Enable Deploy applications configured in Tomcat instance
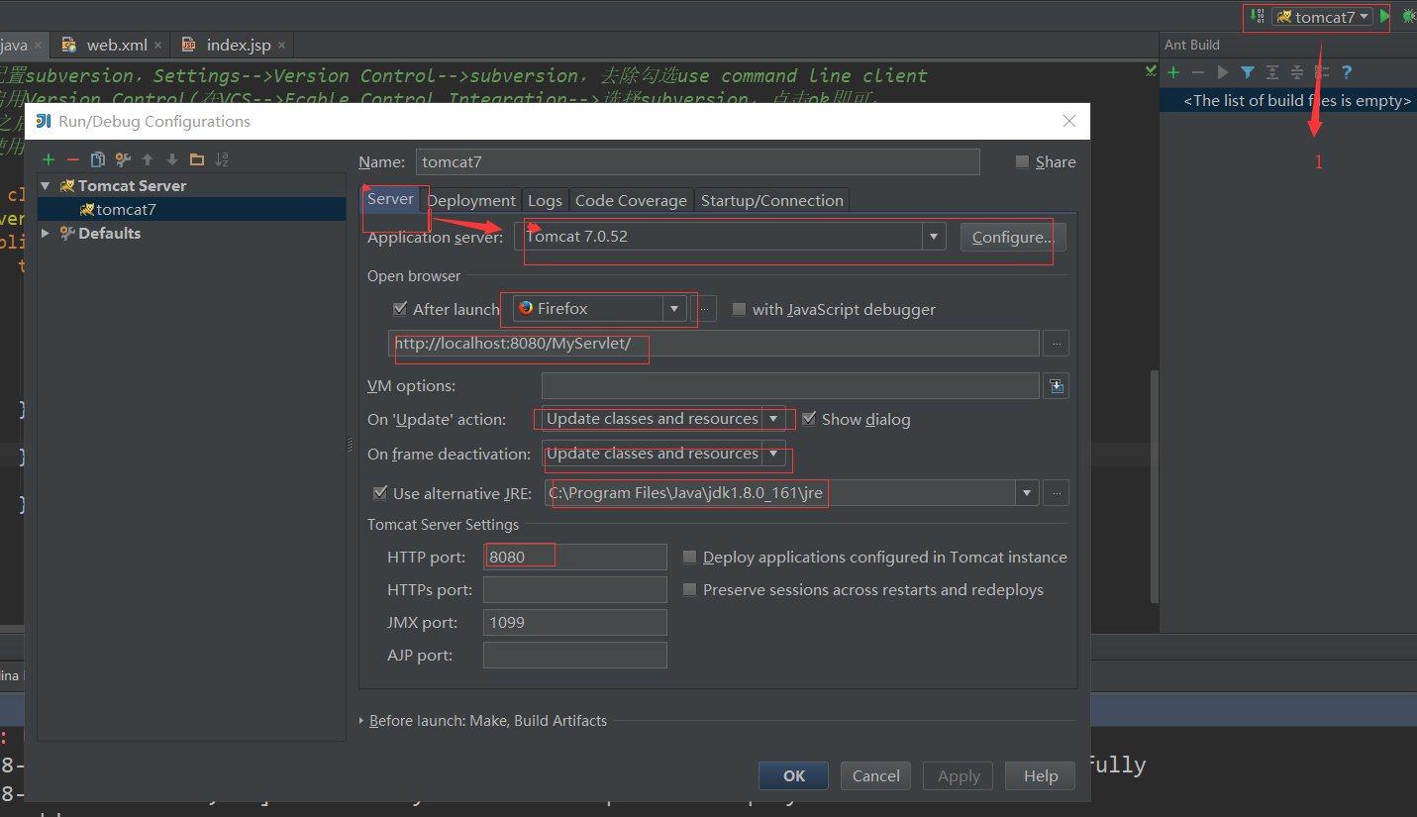Image resolution: width=1417 pixels, height=817 pixels. (690, 558)
